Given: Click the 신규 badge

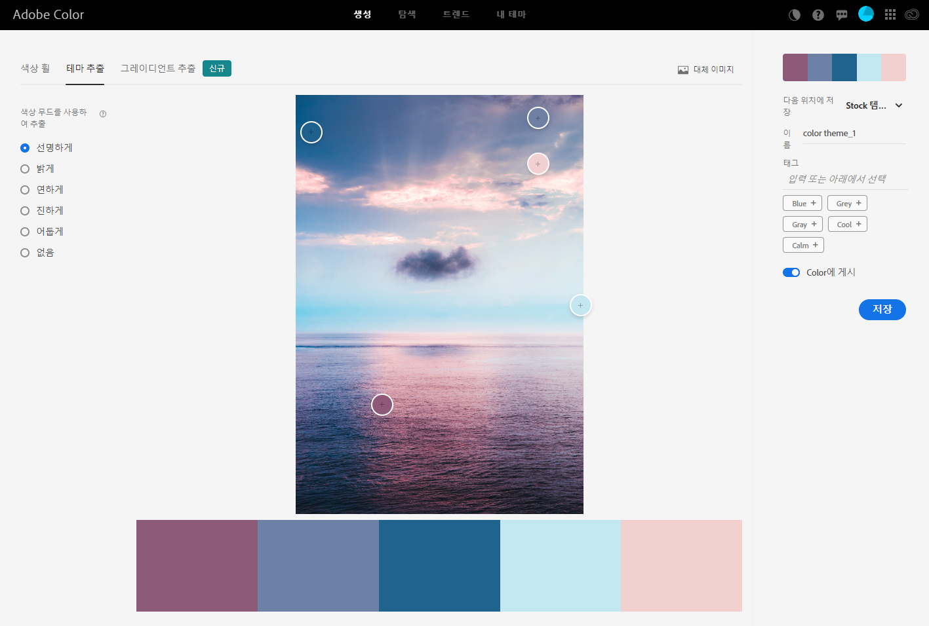Looking at the screenshot, I should (217, 68).
